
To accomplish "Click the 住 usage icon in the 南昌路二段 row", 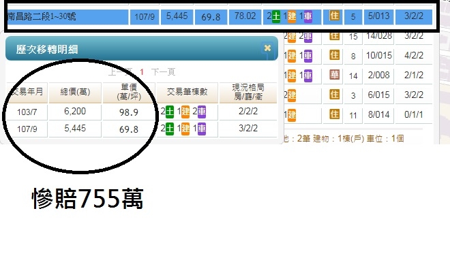I will (x=334, y=16).
